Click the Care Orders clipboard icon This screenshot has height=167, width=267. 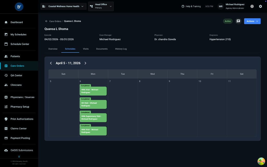[6, 66]
